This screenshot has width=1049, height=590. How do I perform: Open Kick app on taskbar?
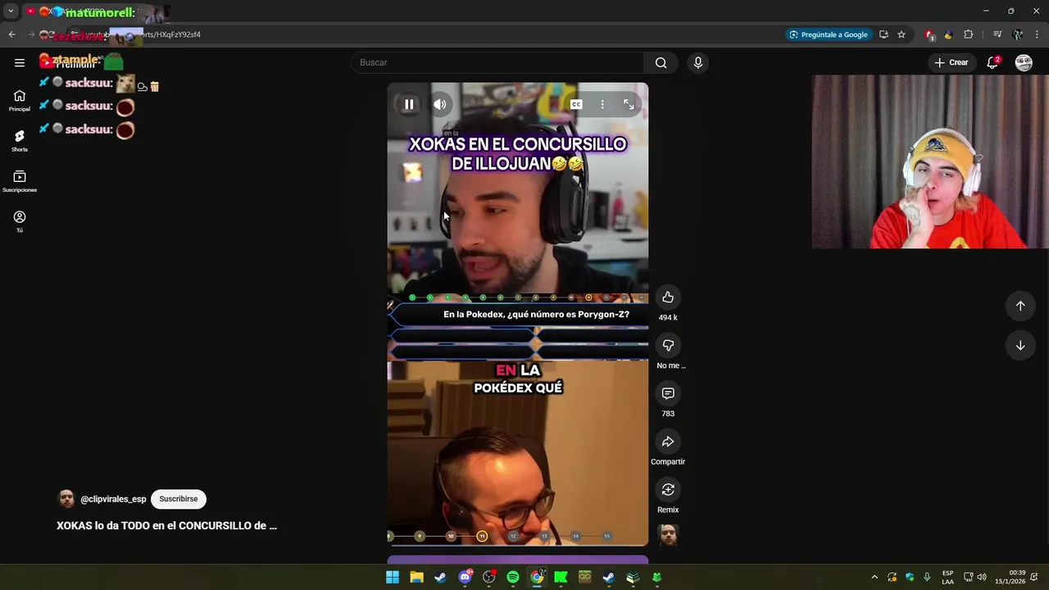coord(561,577)
